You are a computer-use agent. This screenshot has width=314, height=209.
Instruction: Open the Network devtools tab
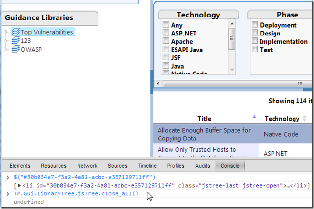87,166
